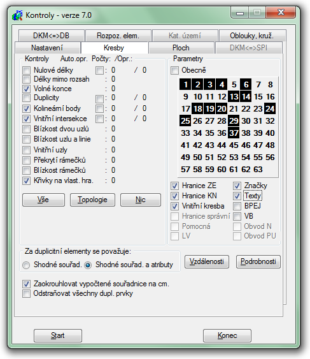Open the Nastavení tab

(47, 48)
